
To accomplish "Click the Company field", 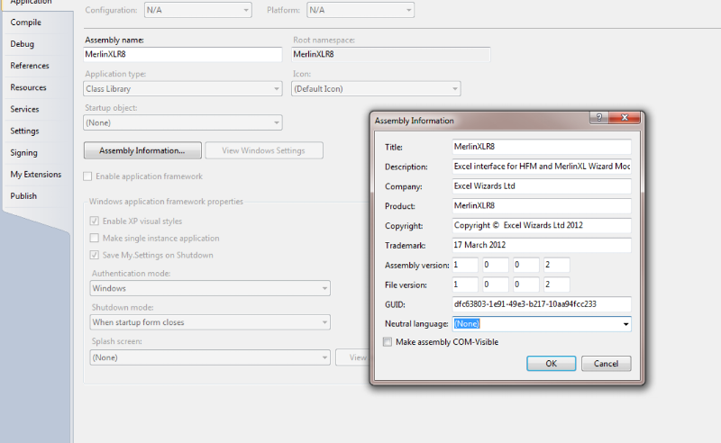I will pyautogui.click(x=542, y=186).
